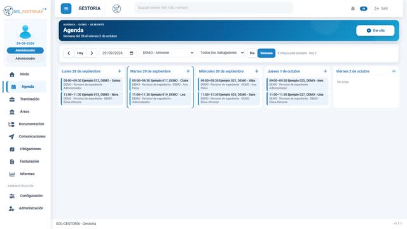
Task: Click the Inicio home icon
Action: 12,74
